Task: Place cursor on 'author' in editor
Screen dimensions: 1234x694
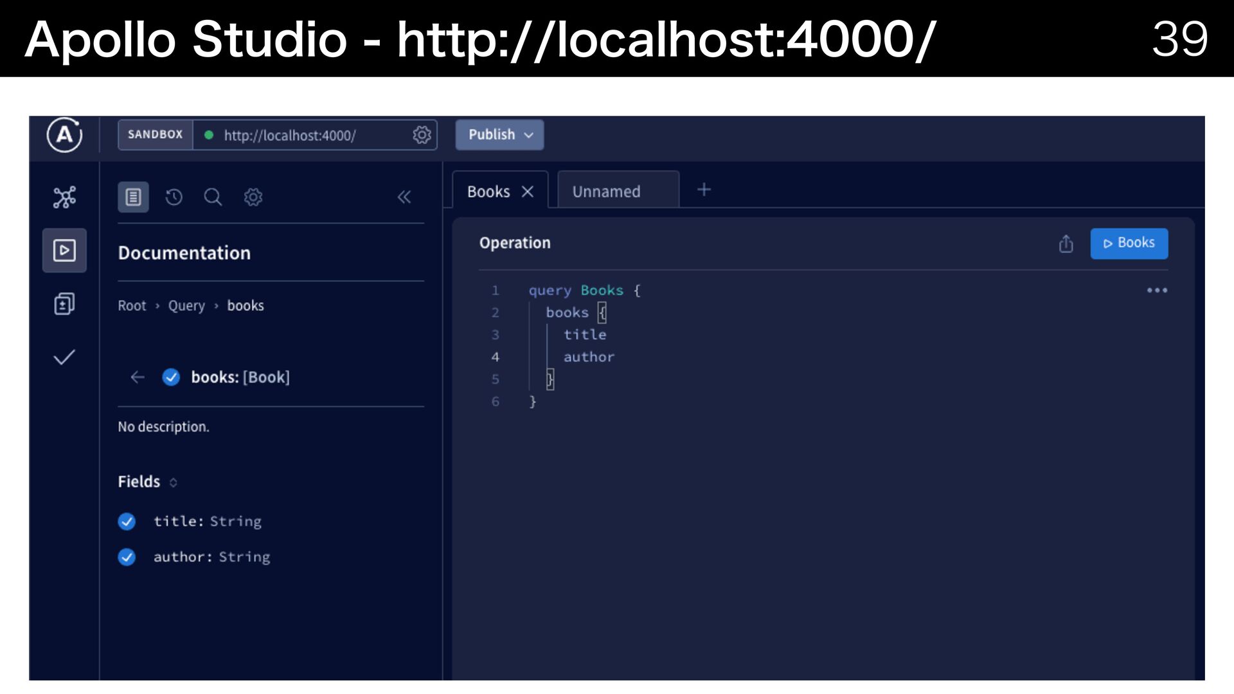Action: point(589,357)
